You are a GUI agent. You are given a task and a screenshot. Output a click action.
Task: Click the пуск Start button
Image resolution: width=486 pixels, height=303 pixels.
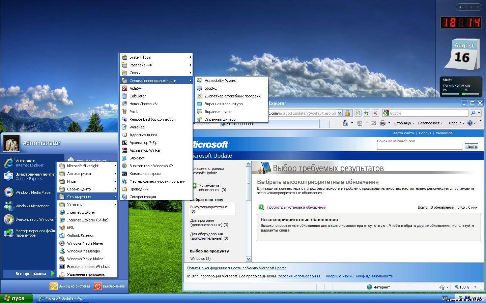click(16, 298)
